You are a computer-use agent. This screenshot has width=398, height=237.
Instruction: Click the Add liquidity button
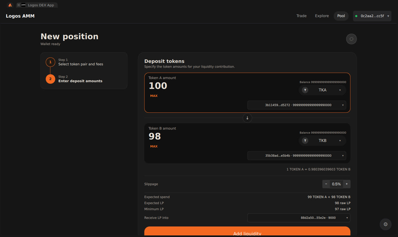tap(247, 231)
